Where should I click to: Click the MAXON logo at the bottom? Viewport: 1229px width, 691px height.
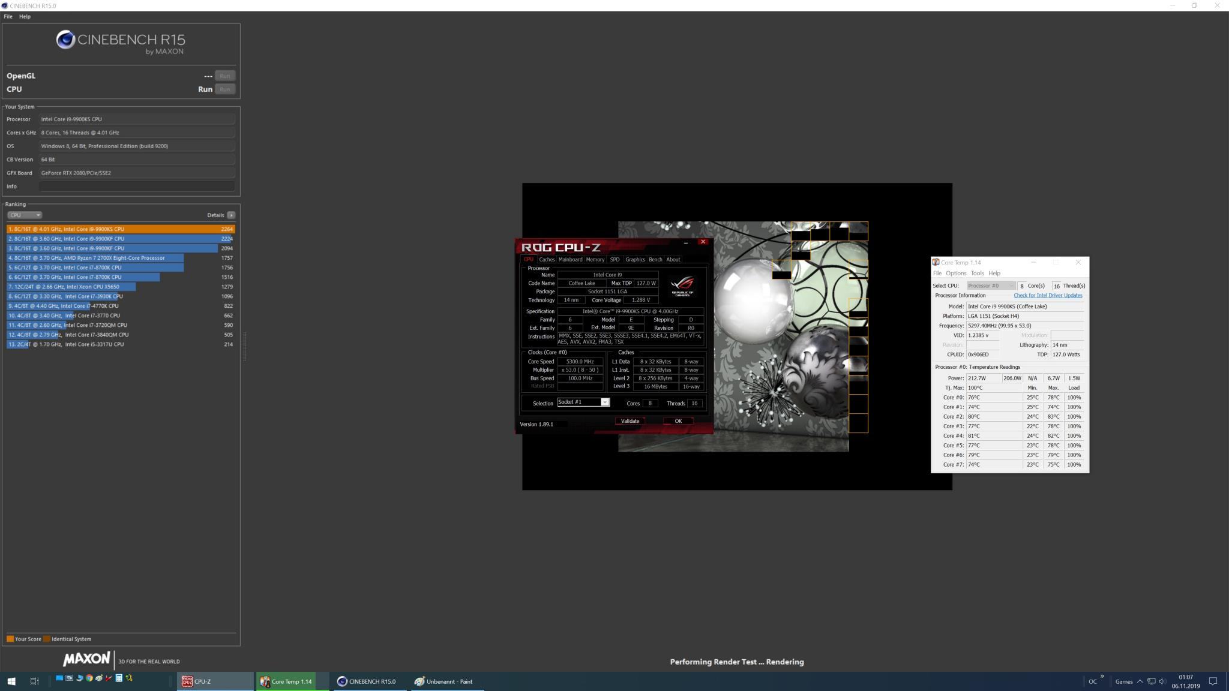point(88,659)
